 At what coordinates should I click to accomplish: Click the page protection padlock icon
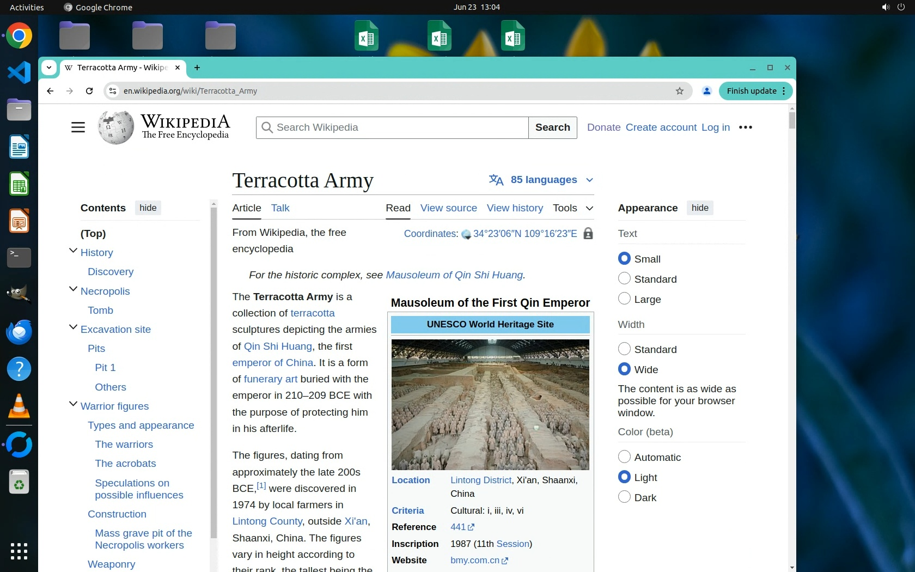[588, 234]
